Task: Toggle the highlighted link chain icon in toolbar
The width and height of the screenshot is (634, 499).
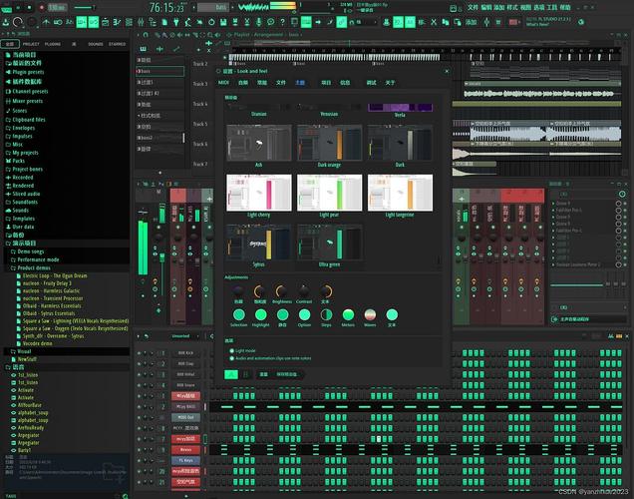Action: coord(342,22)
